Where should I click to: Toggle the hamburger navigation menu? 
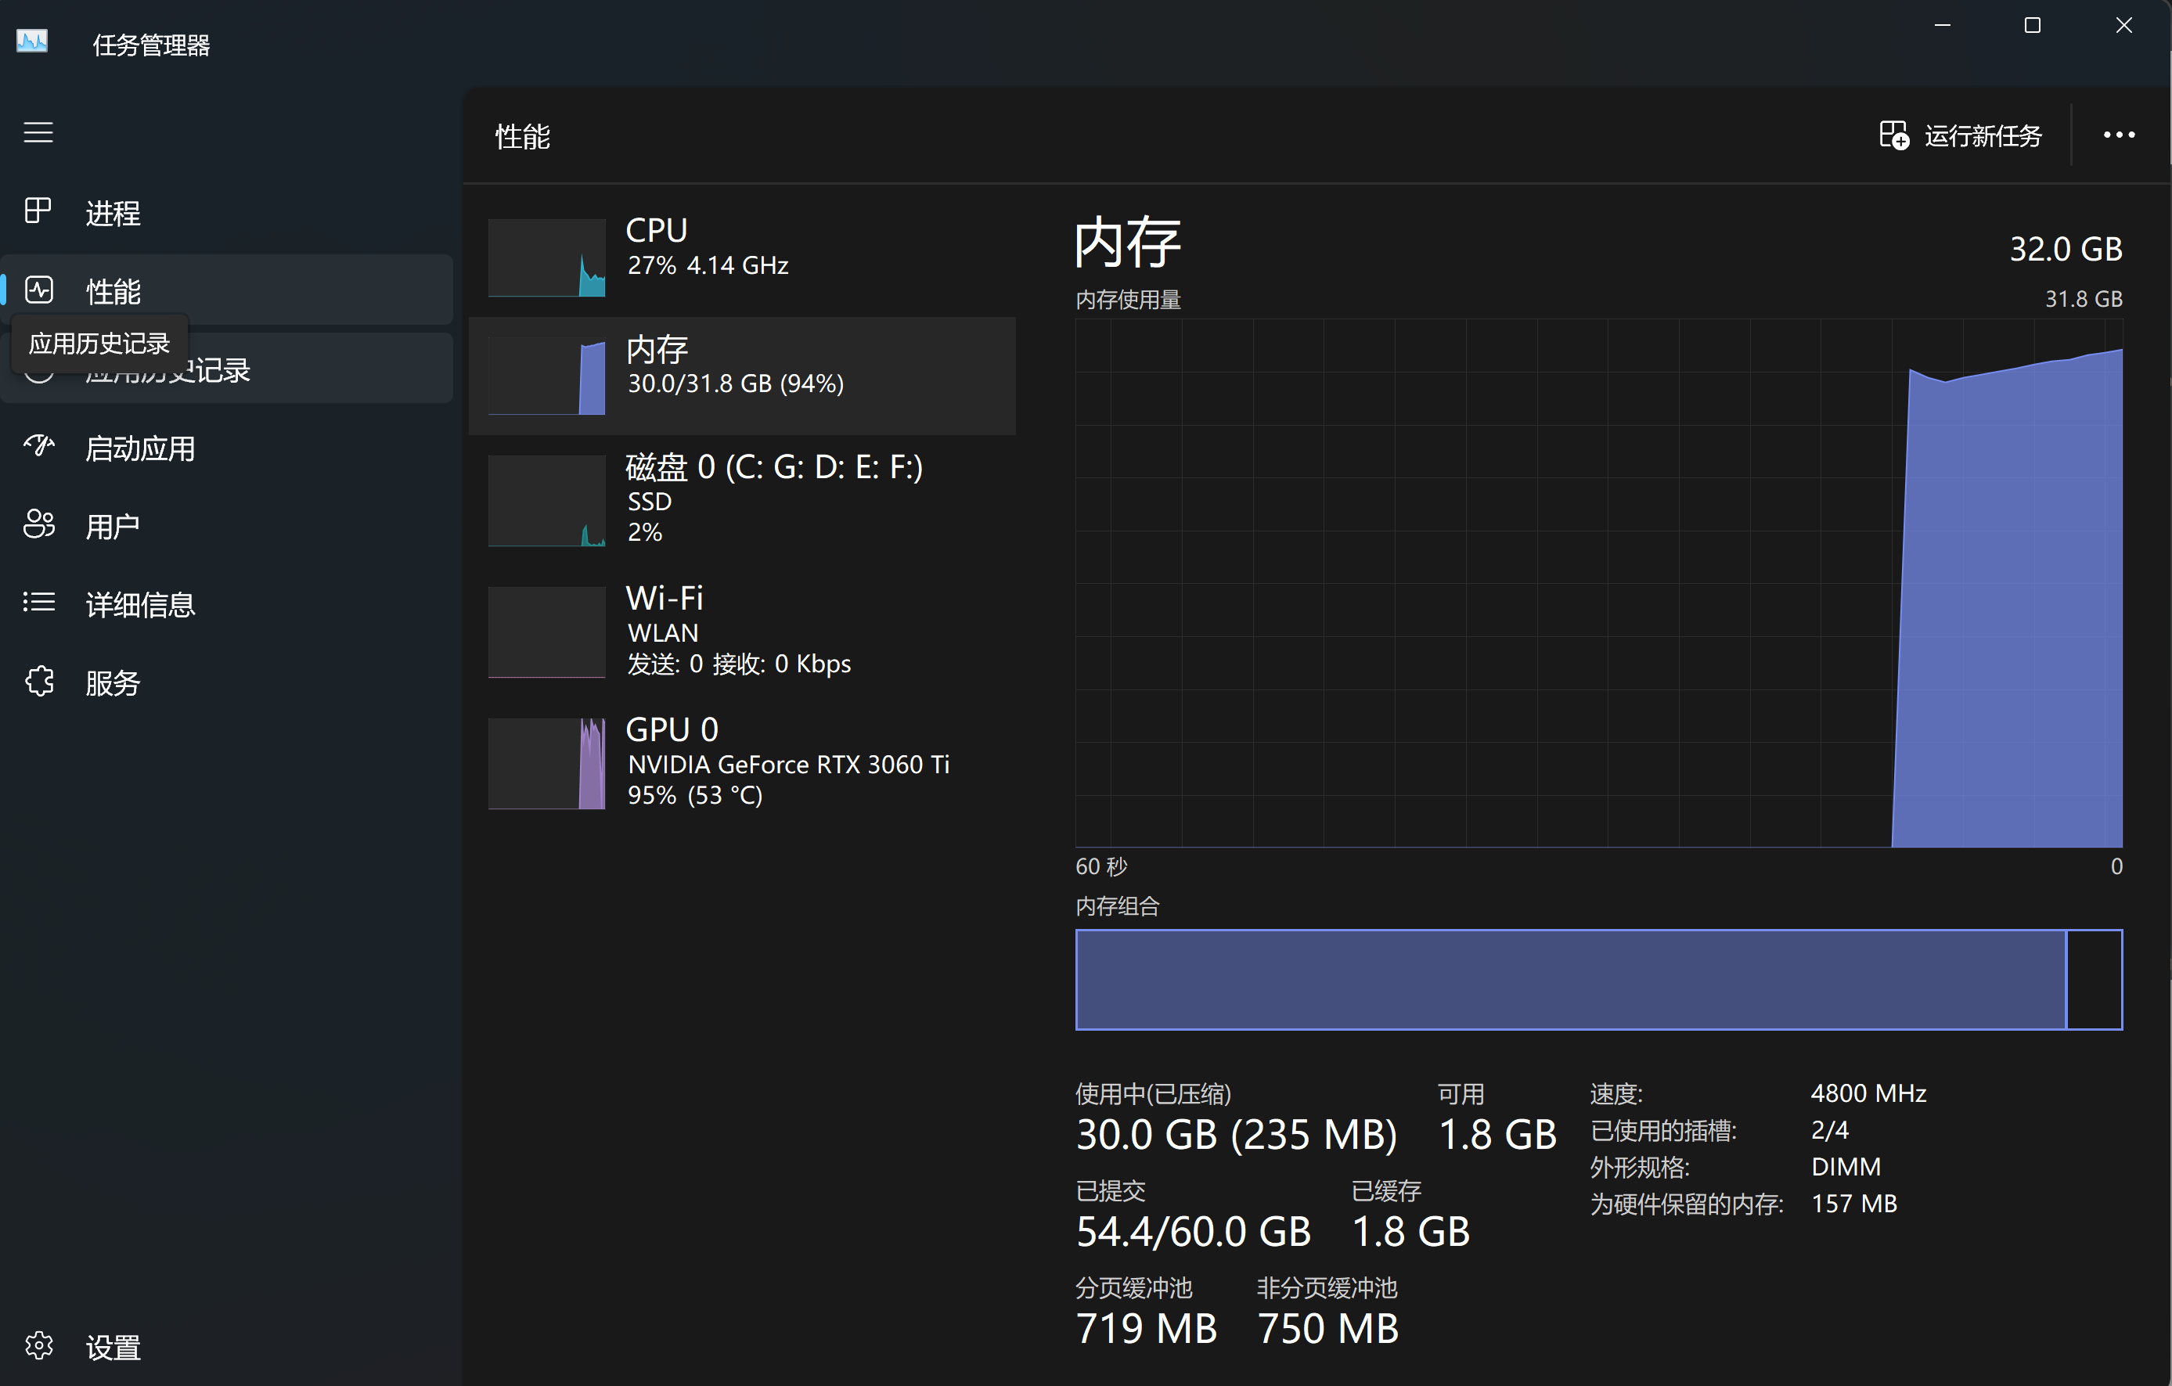coord(38,132)
